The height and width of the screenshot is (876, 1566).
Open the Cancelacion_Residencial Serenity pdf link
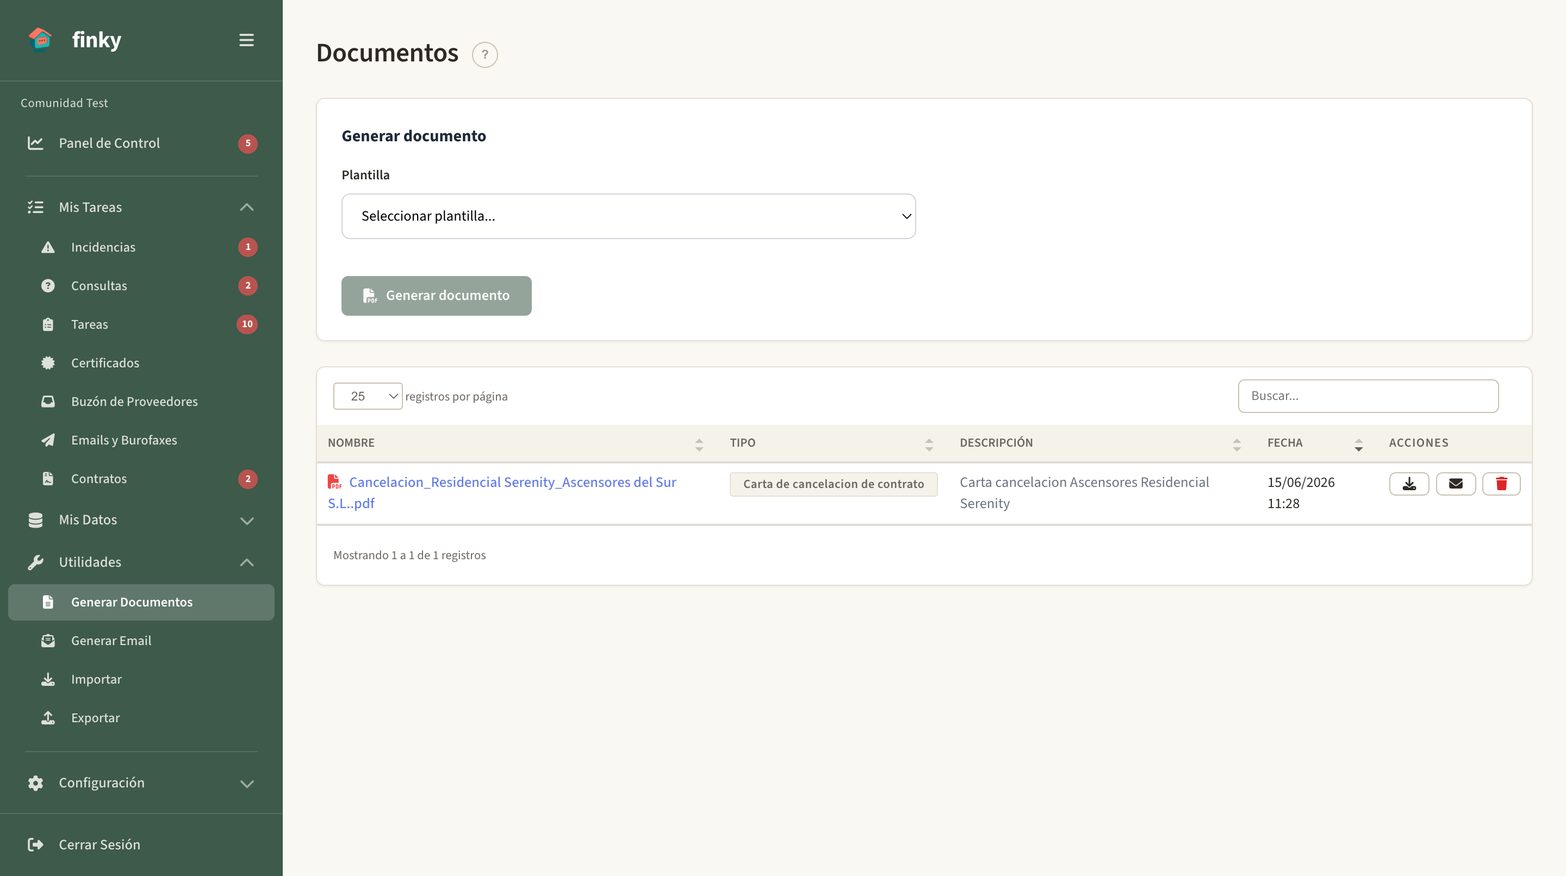(501, 493)
